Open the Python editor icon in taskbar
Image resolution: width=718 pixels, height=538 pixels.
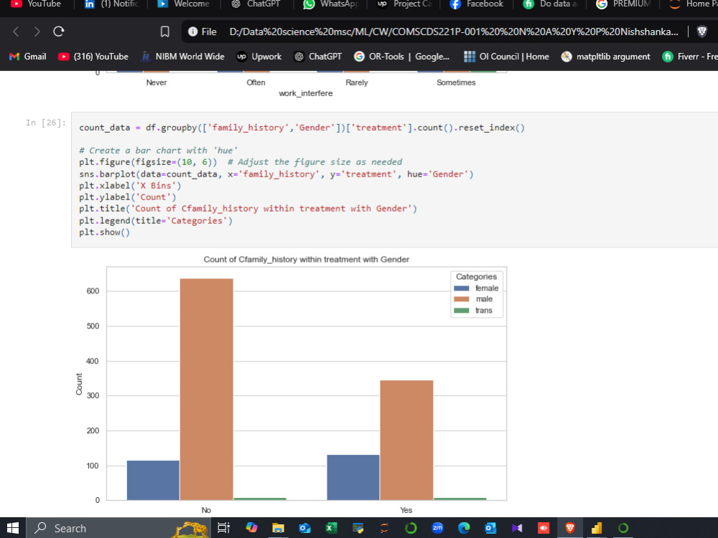click(358, 529)
